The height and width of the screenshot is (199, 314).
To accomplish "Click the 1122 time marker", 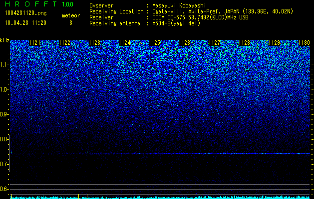I will pyautogui.click(x=65, y=43).
